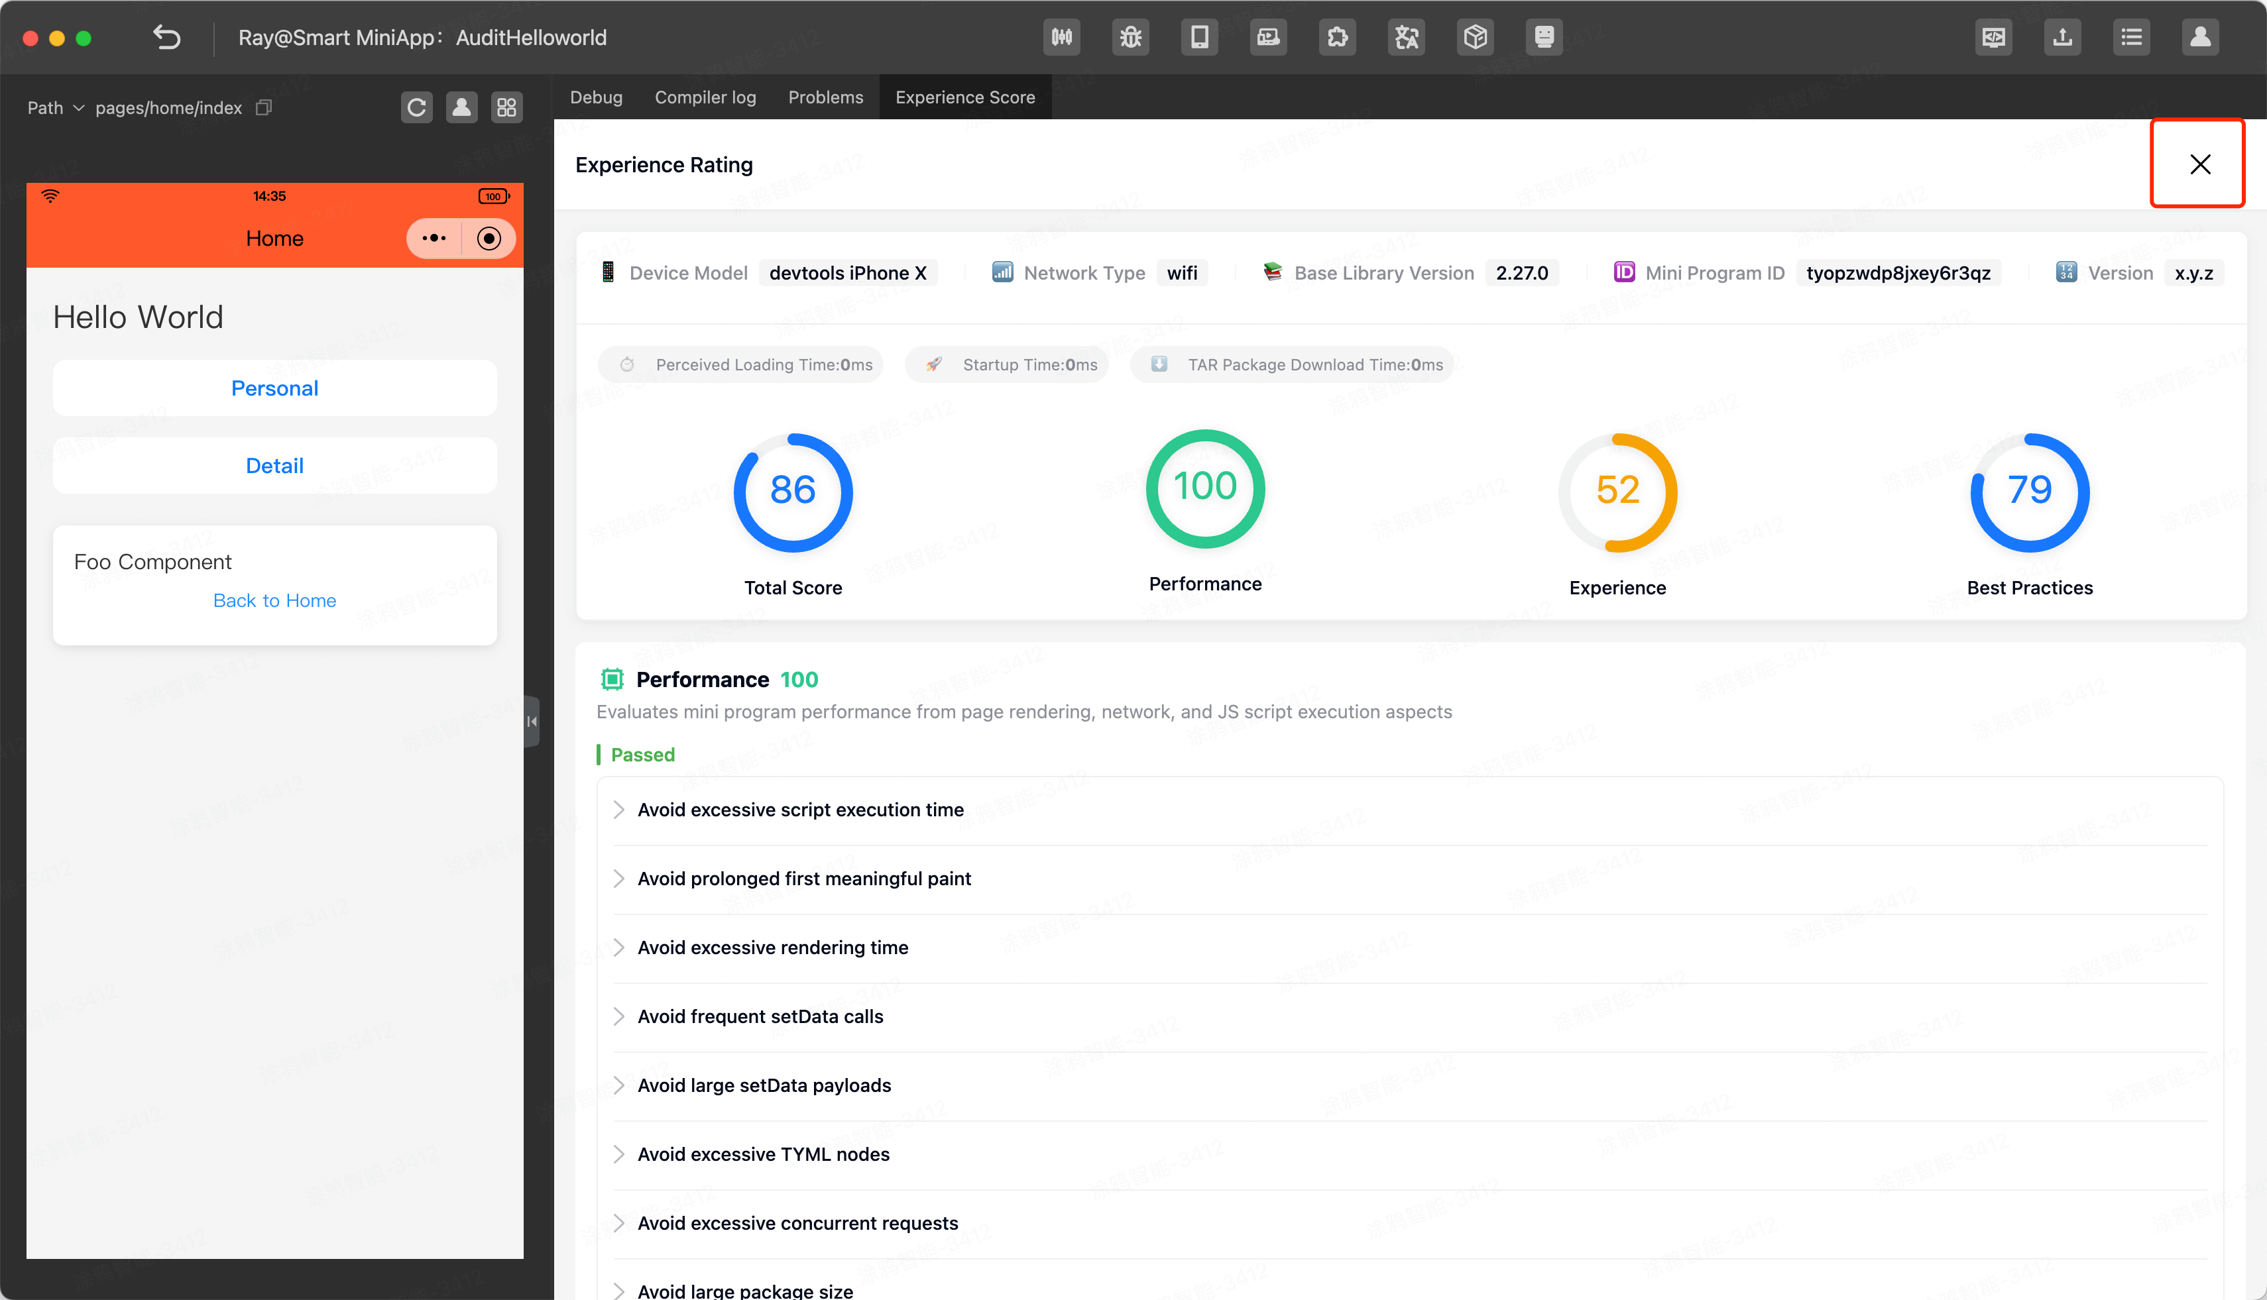
Task: Click the bug debug icon in toolbar
Action: pyautogui.click(x=1131, y=36)
